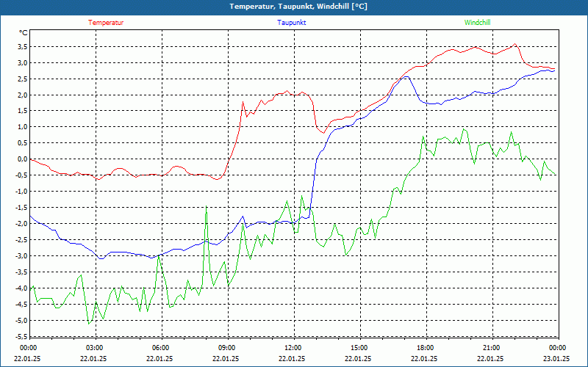Select the green Windchill legend label
The width and height of the screenshot is (588, 367).
477,23
